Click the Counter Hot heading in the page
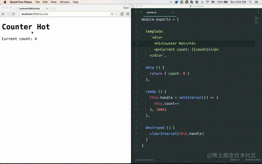262x164 pixels. [26, 27]
